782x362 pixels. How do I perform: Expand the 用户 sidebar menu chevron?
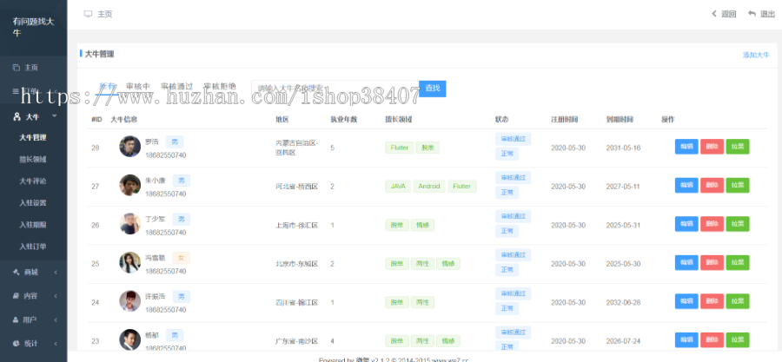click(56, 320)
